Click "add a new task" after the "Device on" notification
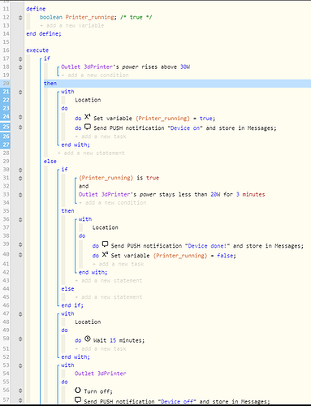This screenshot has height=406, width=311. pyautogui.click(x=101, y=136)
